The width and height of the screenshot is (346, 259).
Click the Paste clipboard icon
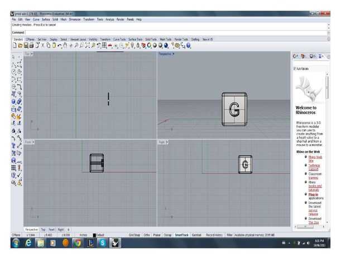tap(54, 46)
